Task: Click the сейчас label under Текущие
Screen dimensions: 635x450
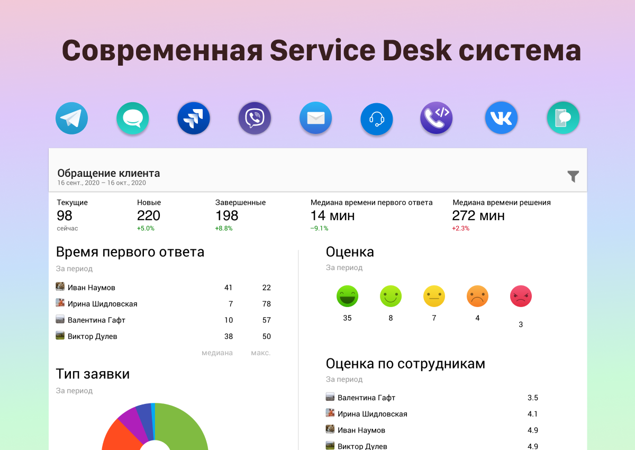Action: pyautogui.click(x=67, y=229)
